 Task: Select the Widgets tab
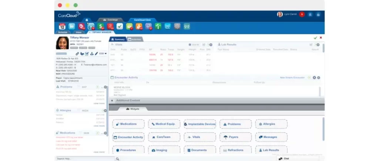pyautogui.click(x=133, y=109)
